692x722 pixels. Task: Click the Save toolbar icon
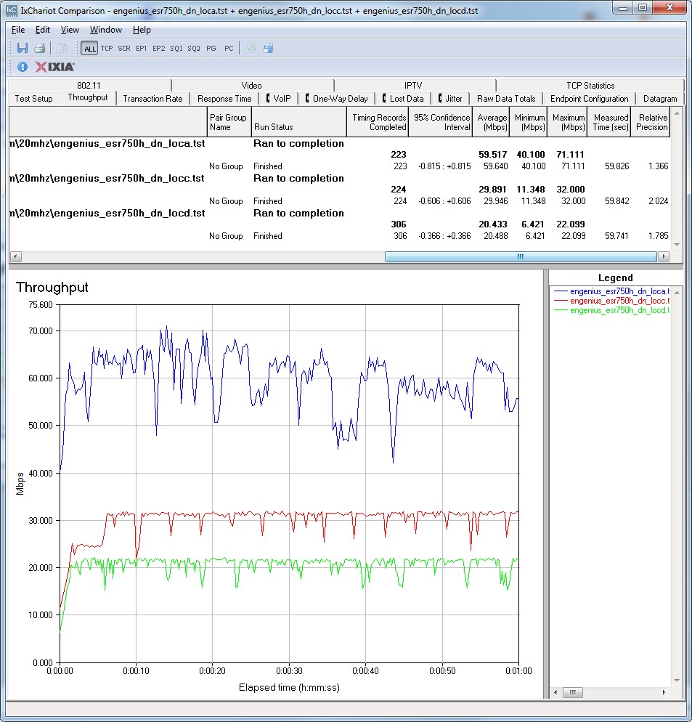22,48
